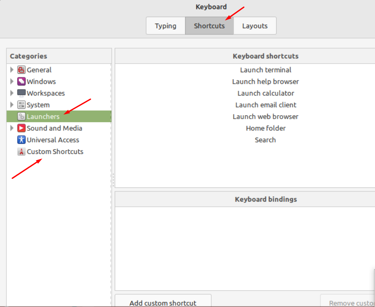This screenshot has height=307, width=375.
Task: Select the Workspaces category label
Action: point(46,93)
